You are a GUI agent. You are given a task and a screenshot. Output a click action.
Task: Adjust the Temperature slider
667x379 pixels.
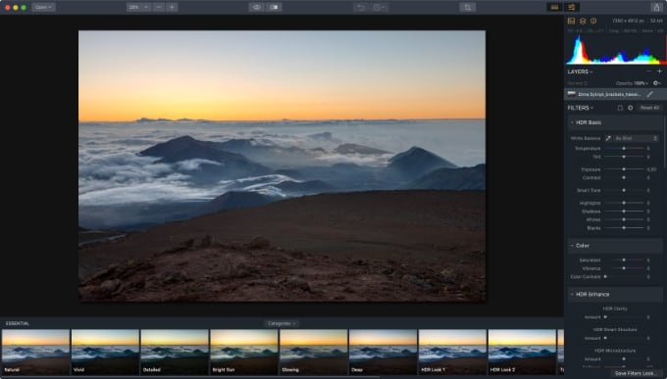point(624,148)
